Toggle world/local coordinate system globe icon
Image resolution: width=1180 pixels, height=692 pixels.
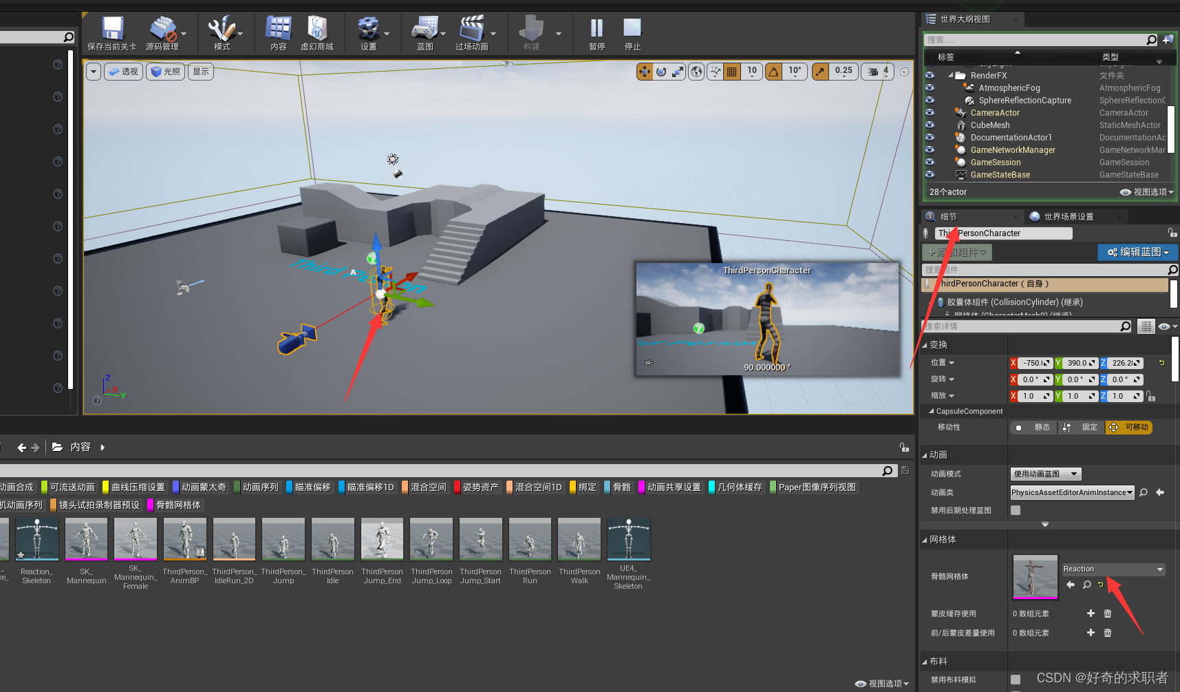click(696, 71)
